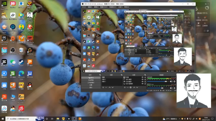Move source down in Sources panel
Viewport: 216px width, 121px height.
coord(137,87)
